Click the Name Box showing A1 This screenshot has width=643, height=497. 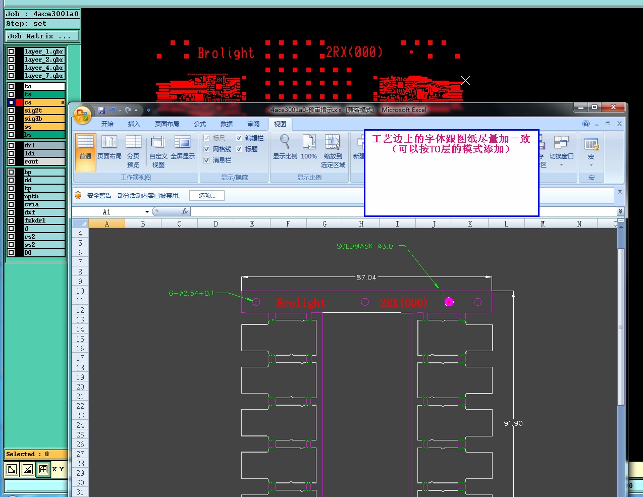107,212
